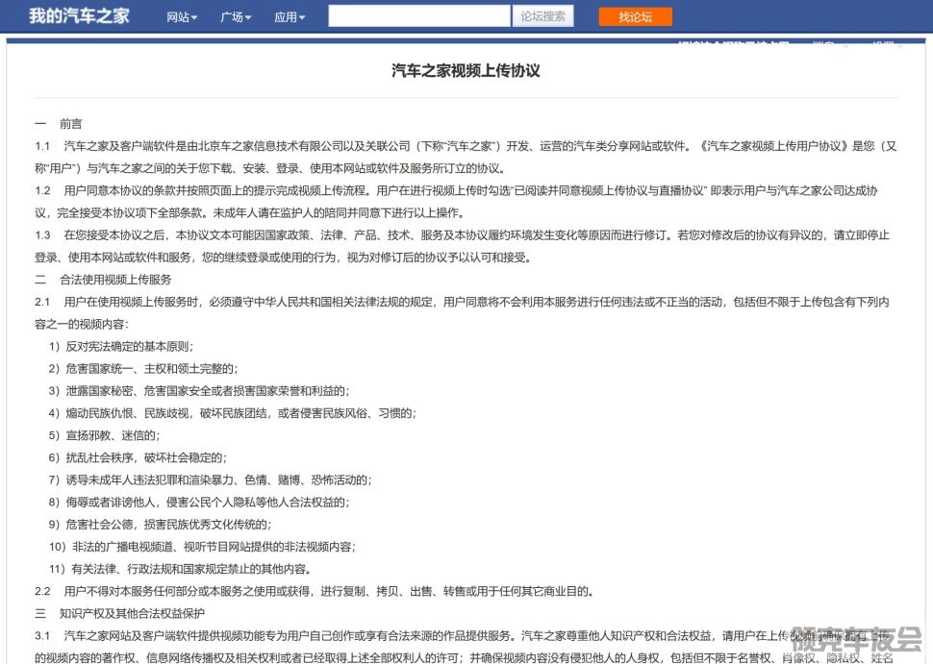Open the 广场 dropdown menu
Viewport: 933px width, 664px height.
coord(236,17)
